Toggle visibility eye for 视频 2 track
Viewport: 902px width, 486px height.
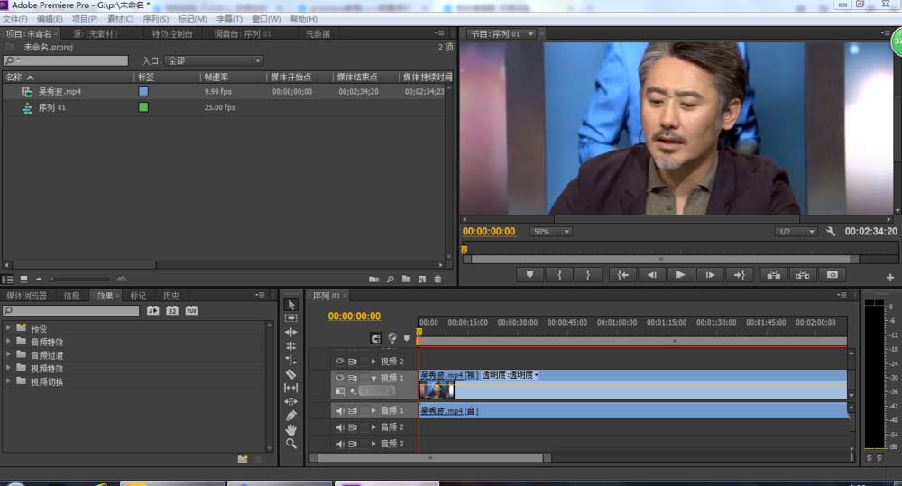339,362
